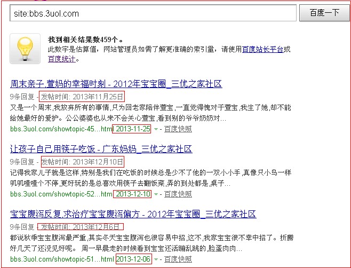
Task: Expand green arrow next to 2013-12-06
Action: 156,259
